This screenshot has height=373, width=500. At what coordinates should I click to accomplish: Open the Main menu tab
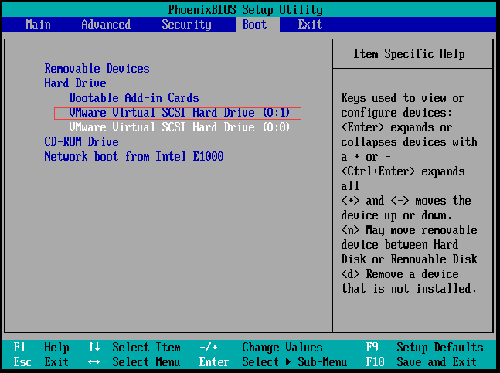click(x=39, y=25)
